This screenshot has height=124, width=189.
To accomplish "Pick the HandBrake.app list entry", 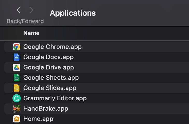I will [x=46, y=109].
